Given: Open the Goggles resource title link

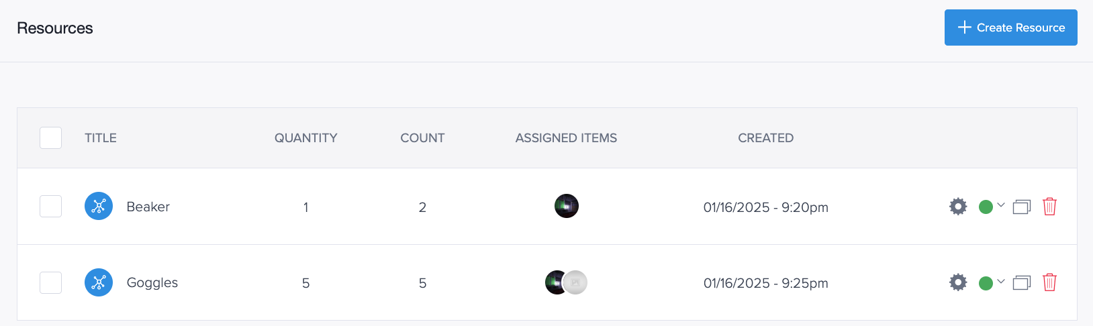Looking at the screenshot, I should 152,282.
